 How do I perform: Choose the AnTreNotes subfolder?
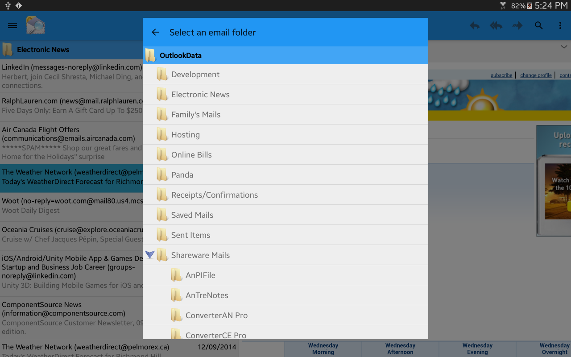(285, 295)
